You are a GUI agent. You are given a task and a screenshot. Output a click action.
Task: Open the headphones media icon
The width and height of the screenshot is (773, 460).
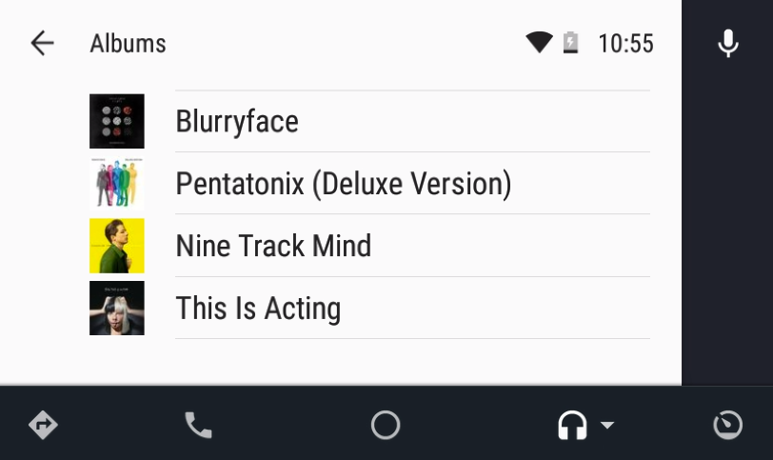pos(572,425)
